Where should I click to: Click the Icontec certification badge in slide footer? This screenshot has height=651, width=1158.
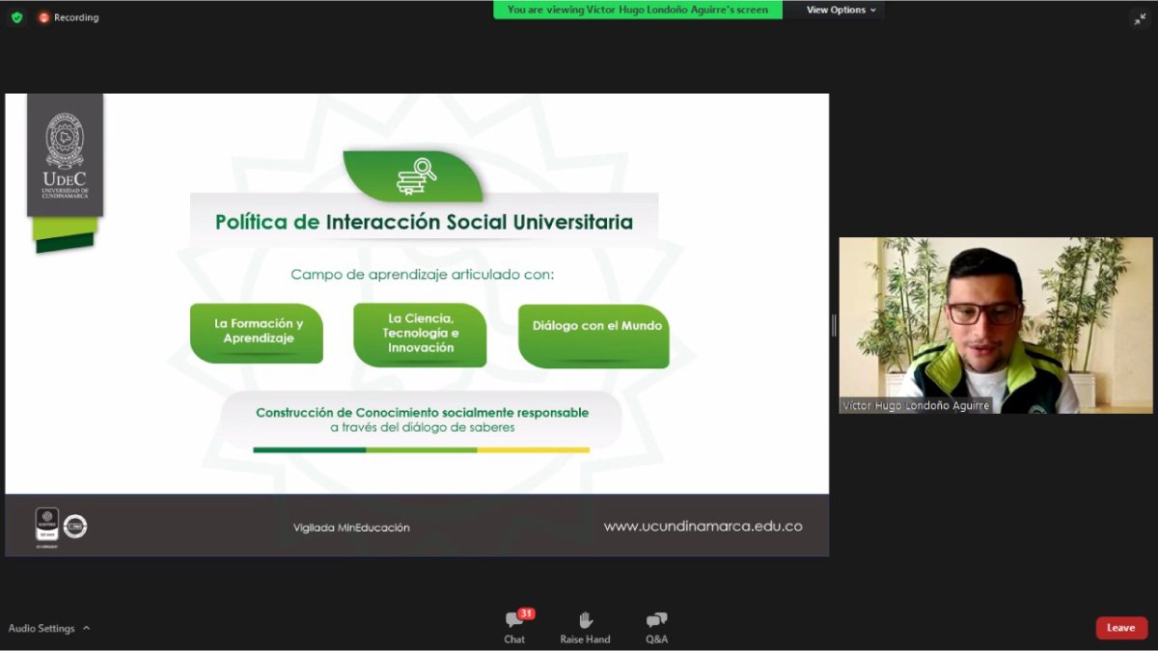pos(47,527)
